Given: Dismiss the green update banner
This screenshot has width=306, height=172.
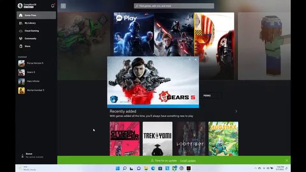Looking at the screenshot, I should tap(287, 161).
